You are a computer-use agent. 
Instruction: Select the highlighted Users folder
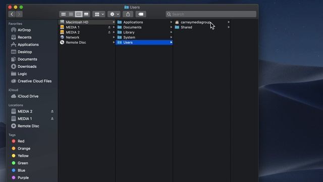click(144, 42)
